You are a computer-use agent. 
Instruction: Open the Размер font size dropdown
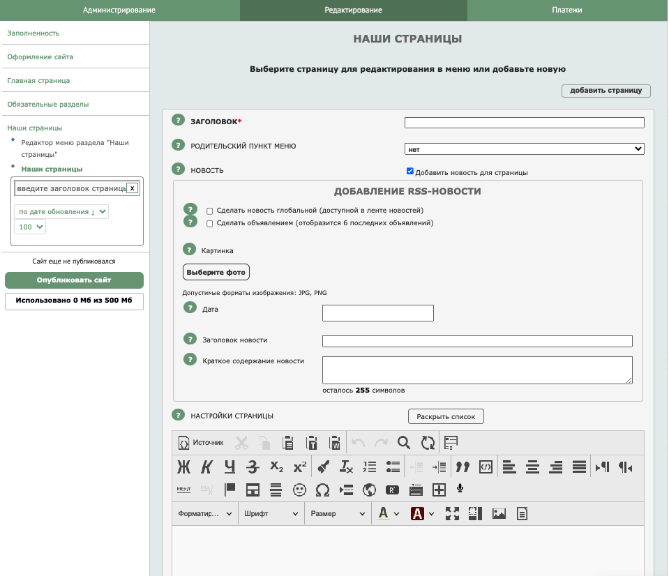(338, 514)
